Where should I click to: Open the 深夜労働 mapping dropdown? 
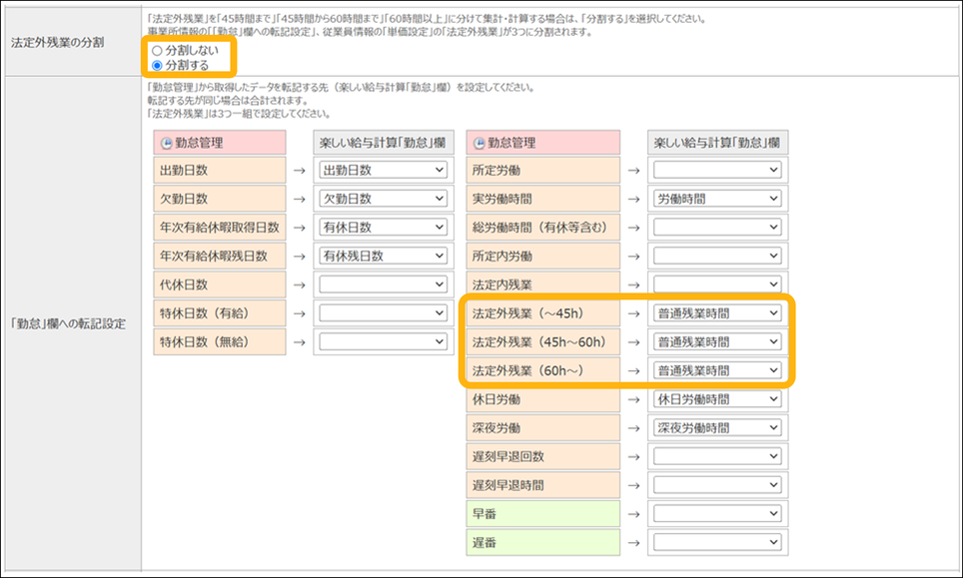(716, 427)
